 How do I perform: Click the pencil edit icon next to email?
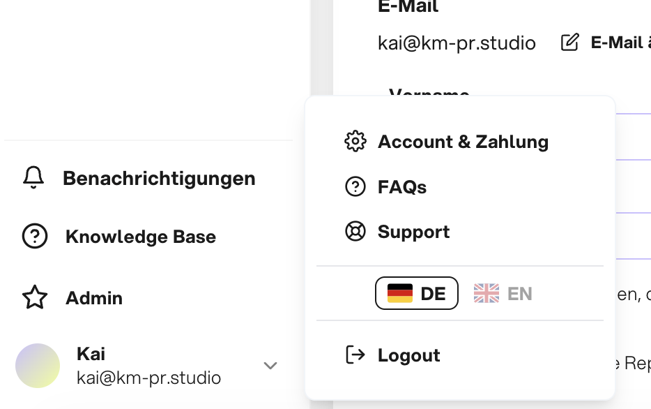click(569, 43)
